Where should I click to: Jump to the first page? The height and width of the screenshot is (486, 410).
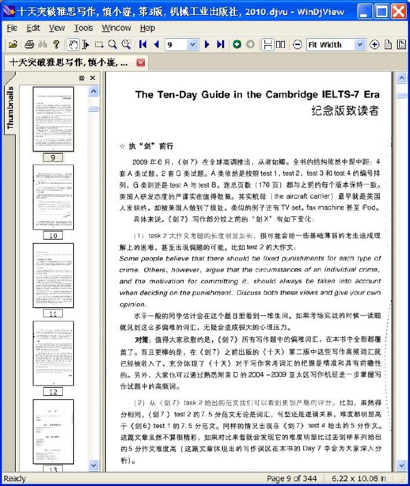(143, 44)
